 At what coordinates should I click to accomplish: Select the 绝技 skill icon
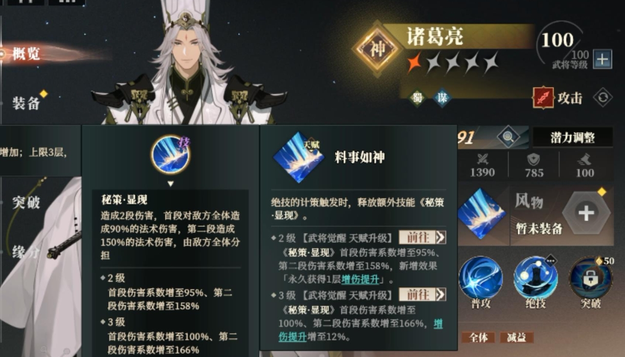536,278
